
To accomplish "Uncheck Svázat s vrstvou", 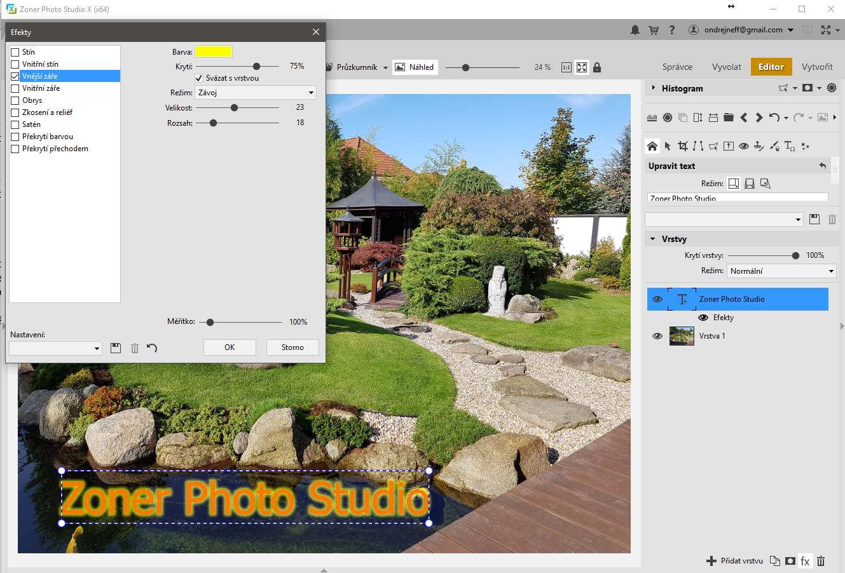I will 199,78.
